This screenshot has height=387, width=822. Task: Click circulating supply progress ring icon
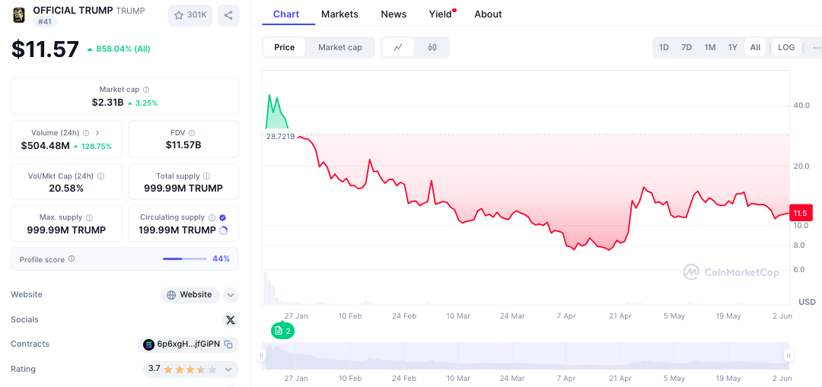[223, 230]
